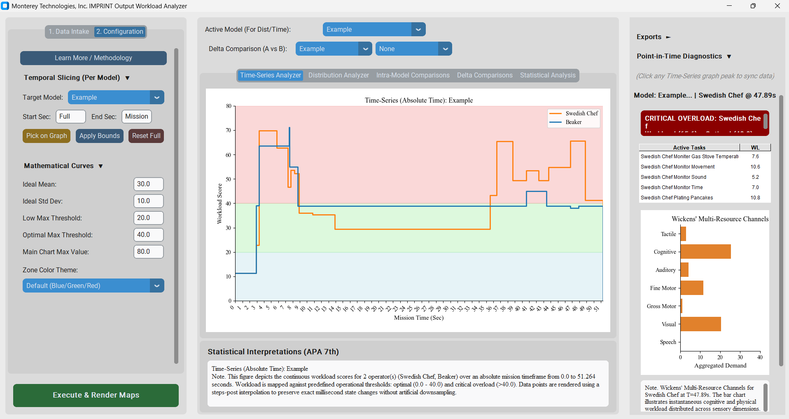Click the Tactile bar in Wickens chart

point(683,234)
